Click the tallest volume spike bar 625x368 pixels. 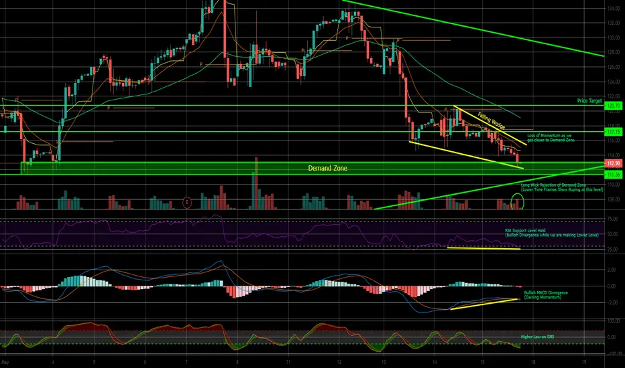coord(256,183)
